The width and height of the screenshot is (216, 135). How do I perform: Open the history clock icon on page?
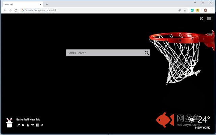(x=201, y=19)
